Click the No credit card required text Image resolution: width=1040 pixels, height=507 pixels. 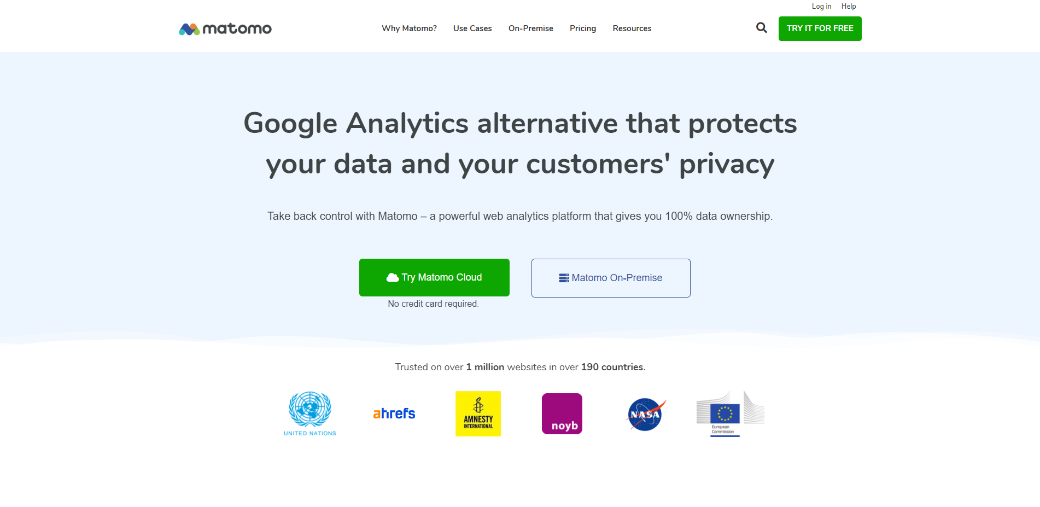pos(434,304)
